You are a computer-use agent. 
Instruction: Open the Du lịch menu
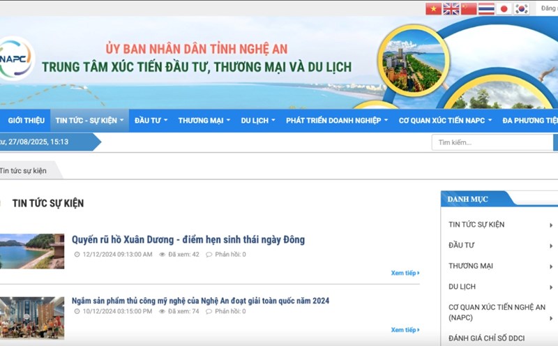[258, 121]
